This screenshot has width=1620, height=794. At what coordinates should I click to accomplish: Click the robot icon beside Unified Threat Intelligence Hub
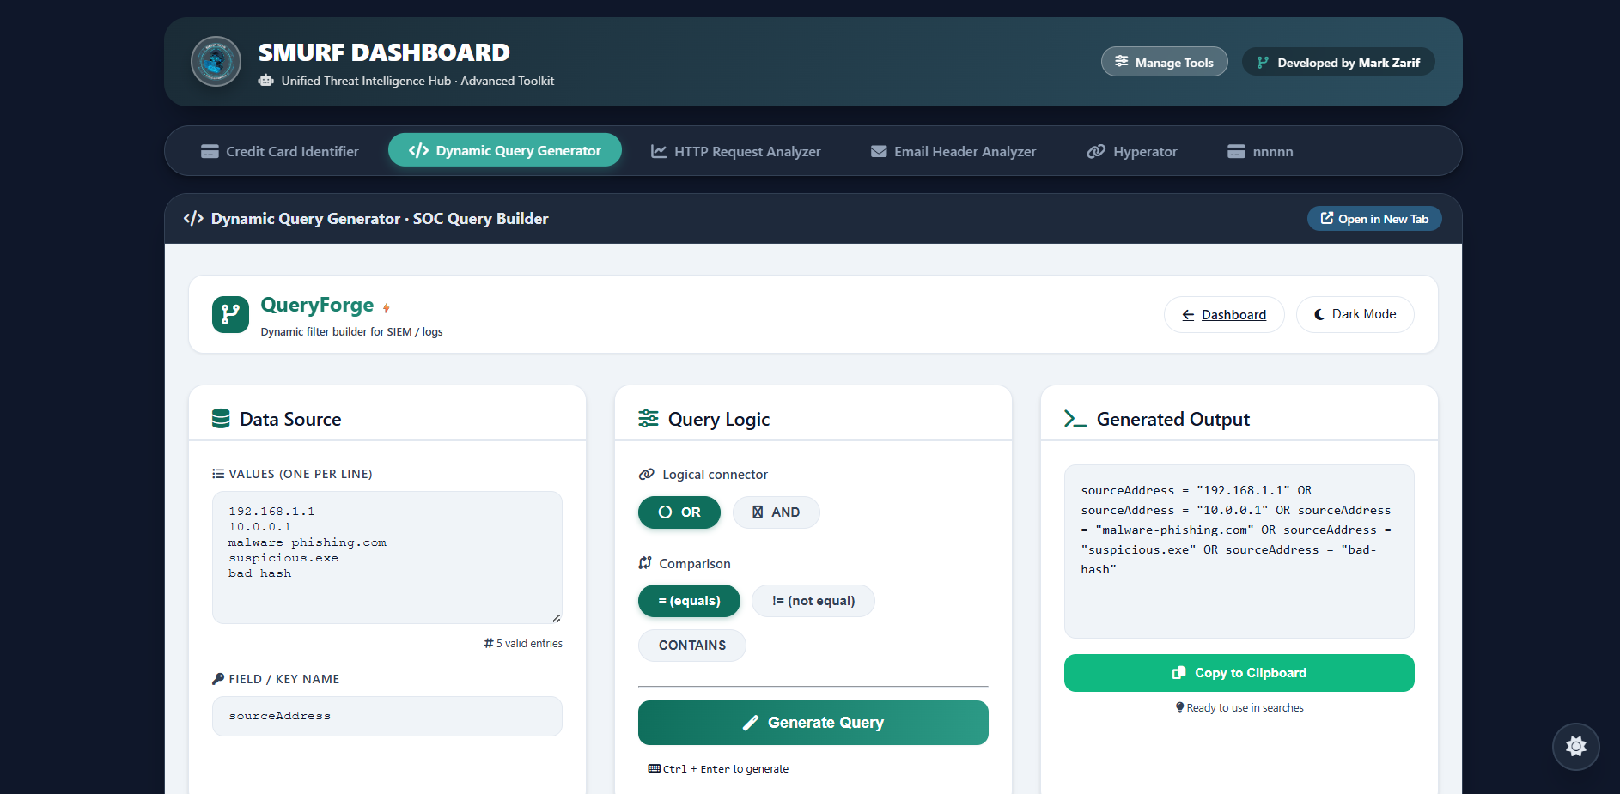tap(266, 81)
